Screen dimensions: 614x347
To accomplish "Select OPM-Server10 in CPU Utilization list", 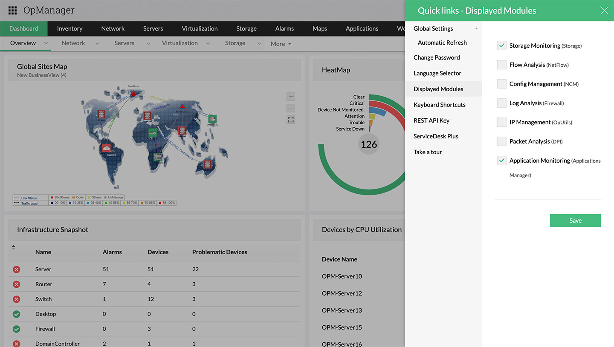I will [x=342, y=276].
